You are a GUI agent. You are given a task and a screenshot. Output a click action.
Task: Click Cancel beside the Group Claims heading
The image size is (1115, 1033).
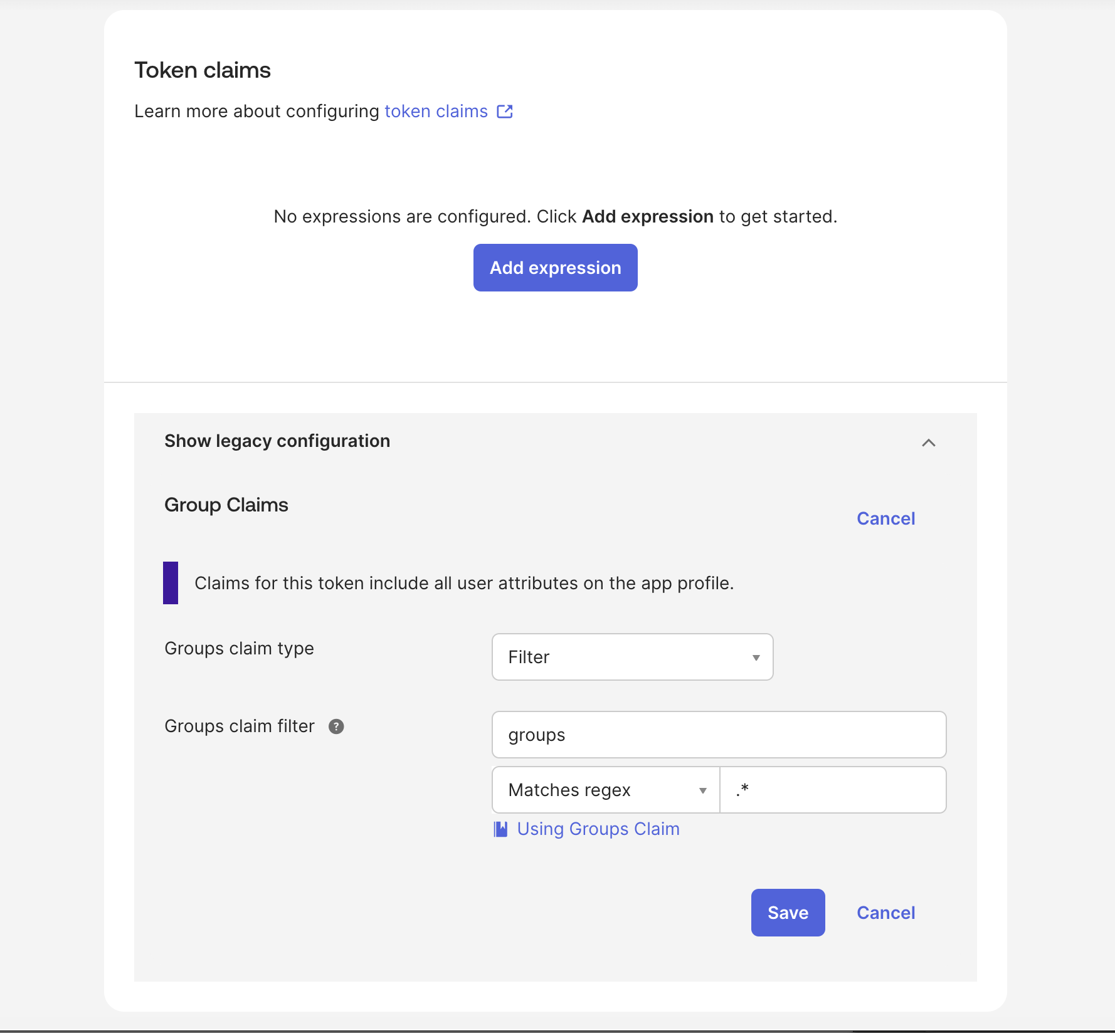[x=885, y=518]
